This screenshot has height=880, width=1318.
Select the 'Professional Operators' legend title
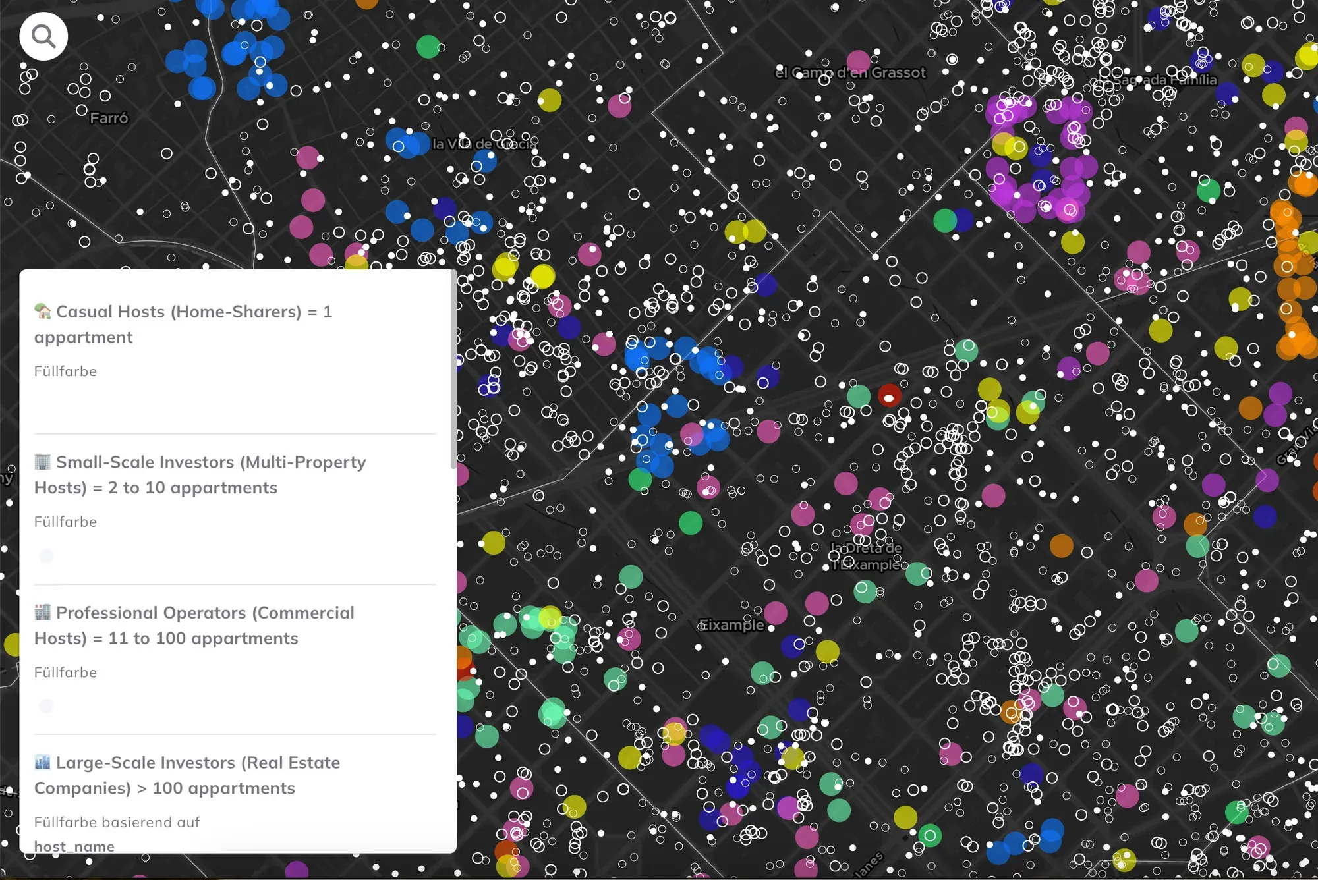pyautogui.click(x=194, y=625)
